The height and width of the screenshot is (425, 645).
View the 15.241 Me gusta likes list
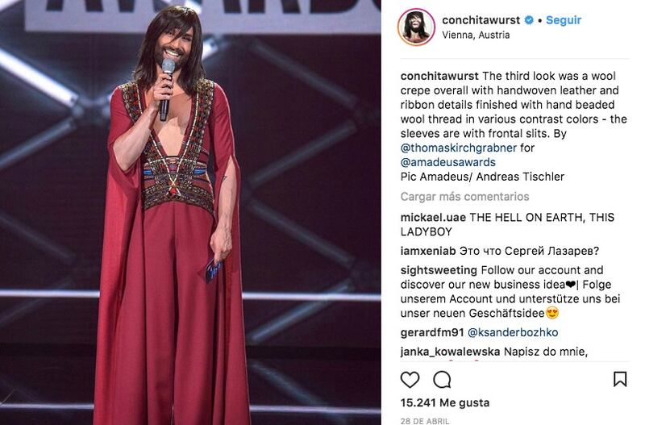445,402
